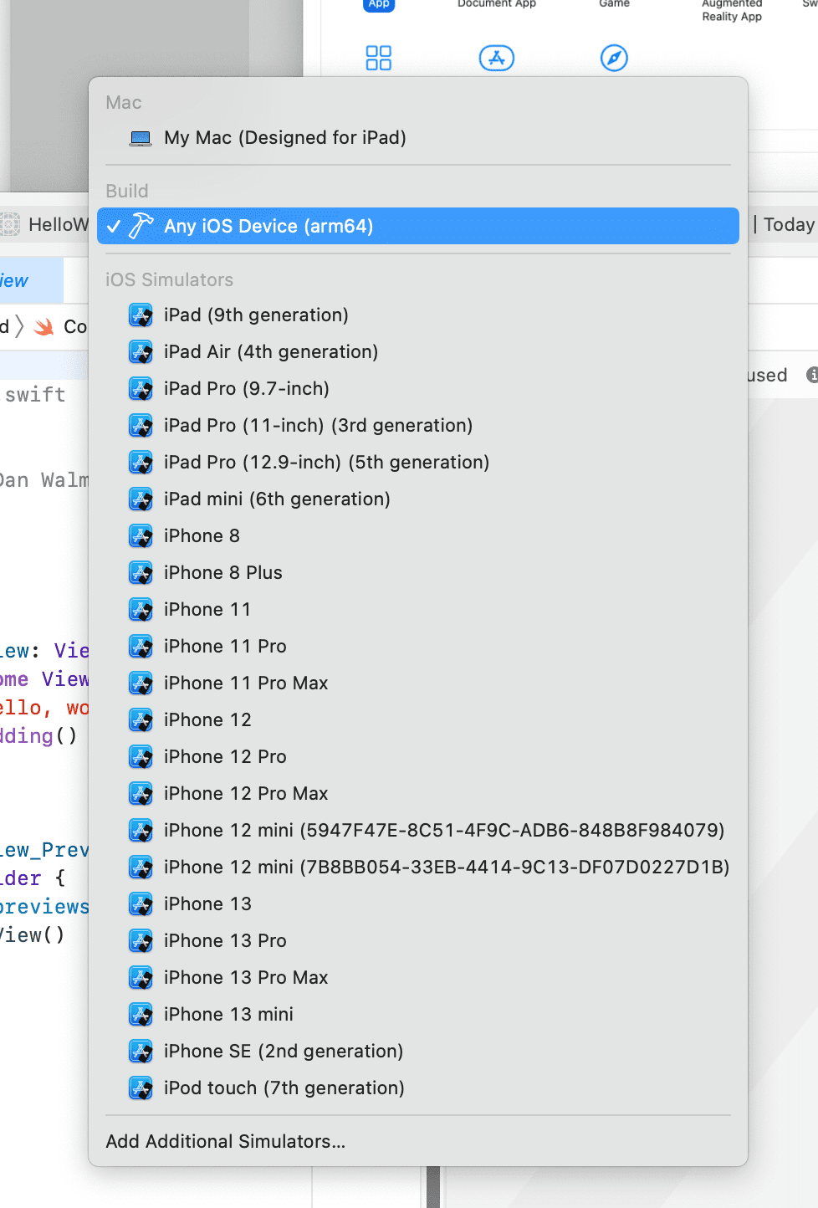Select iPod touch (7th generation)
This screenshot has width=818, height=1208.
click(284, 1088)
